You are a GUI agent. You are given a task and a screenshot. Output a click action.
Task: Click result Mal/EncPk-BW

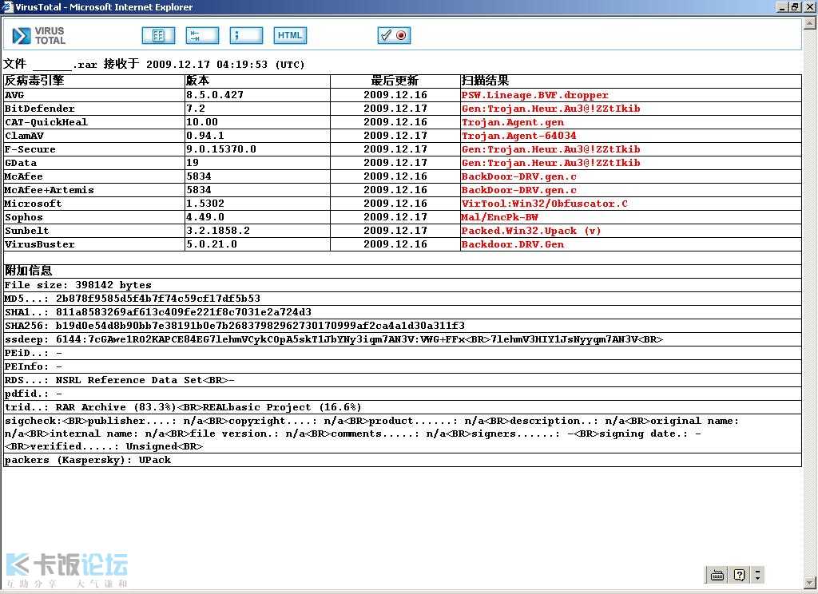(x=500, y=217)
